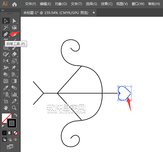Select the Gradient tool

tap(14, 81)
